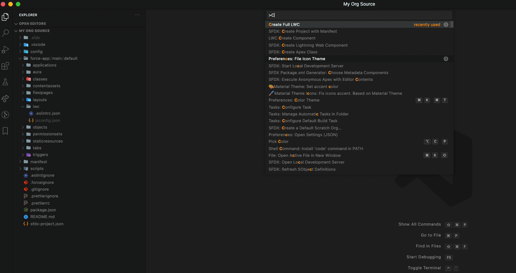Image resolution: width=516 pixels, height=273 pixels.
Task: Click the sfdx-project.json braces icon
Action: click(x=26, y=224)
